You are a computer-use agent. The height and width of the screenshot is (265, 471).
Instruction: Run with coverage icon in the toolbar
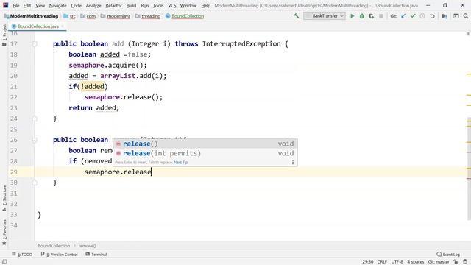pos(371,16)
